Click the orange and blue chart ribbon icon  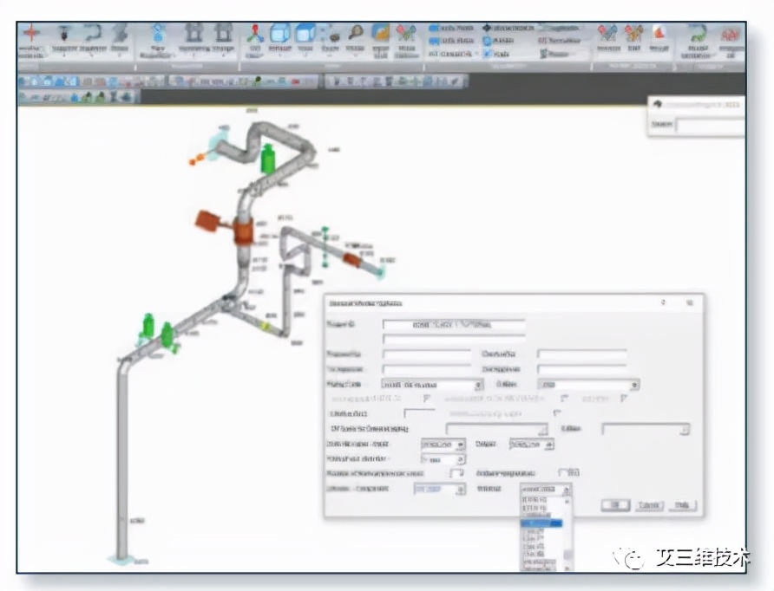381,34
